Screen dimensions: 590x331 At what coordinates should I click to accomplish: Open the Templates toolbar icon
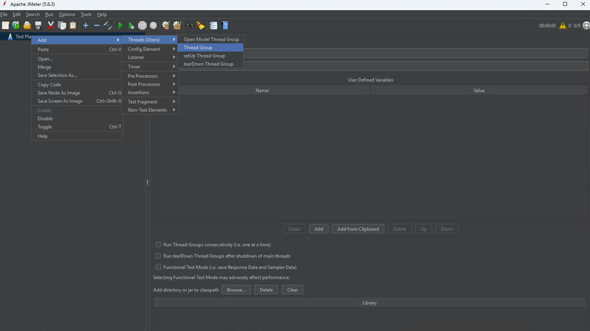[16, 26]
